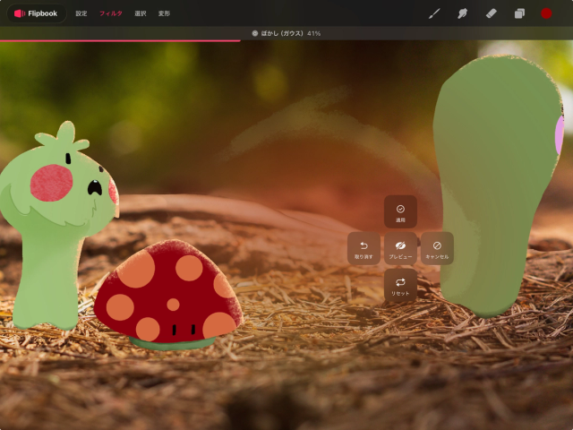Open the 変形 menu
The image size is (573, 430).
164,13
